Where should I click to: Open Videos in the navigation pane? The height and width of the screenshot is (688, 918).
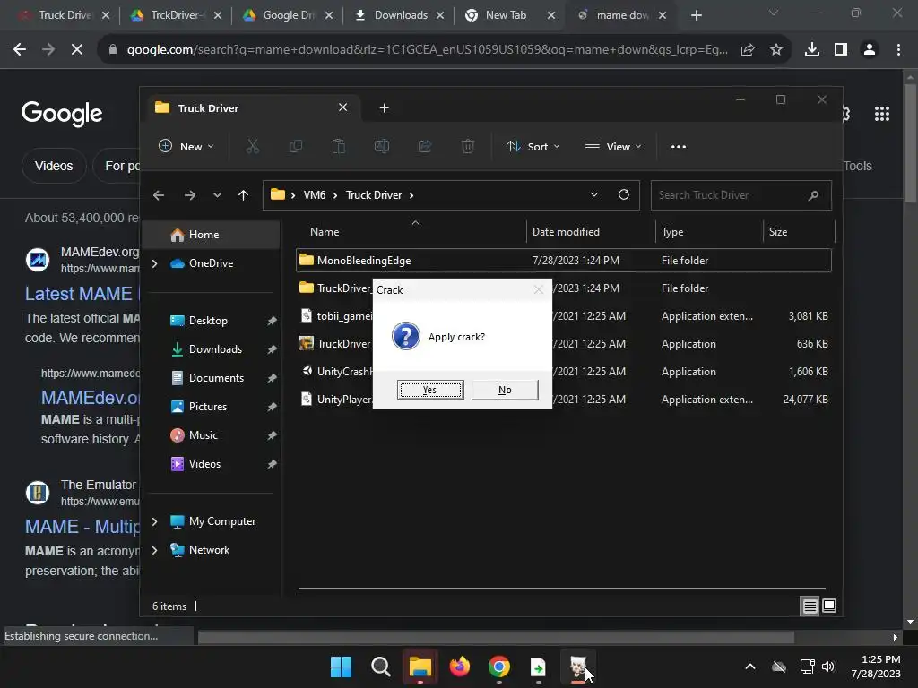[204, 464]
